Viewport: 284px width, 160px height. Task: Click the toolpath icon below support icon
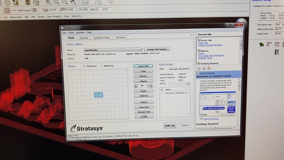[x=277, y=52]
